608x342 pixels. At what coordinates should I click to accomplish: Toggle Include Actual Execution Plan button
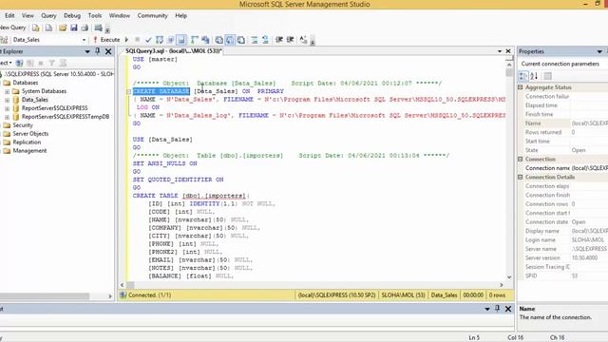[195, 40]
